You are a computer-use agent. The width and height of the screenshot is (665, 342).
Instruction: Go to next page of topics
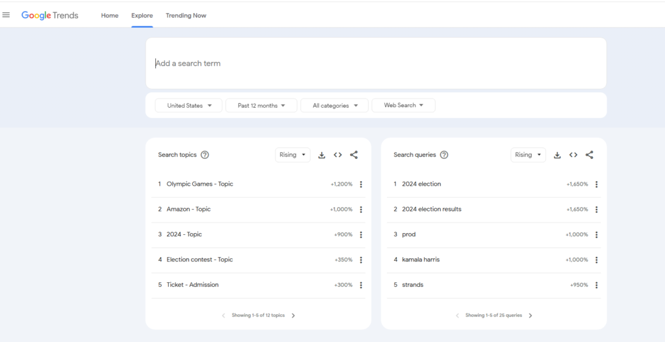[x=294, y=315]
